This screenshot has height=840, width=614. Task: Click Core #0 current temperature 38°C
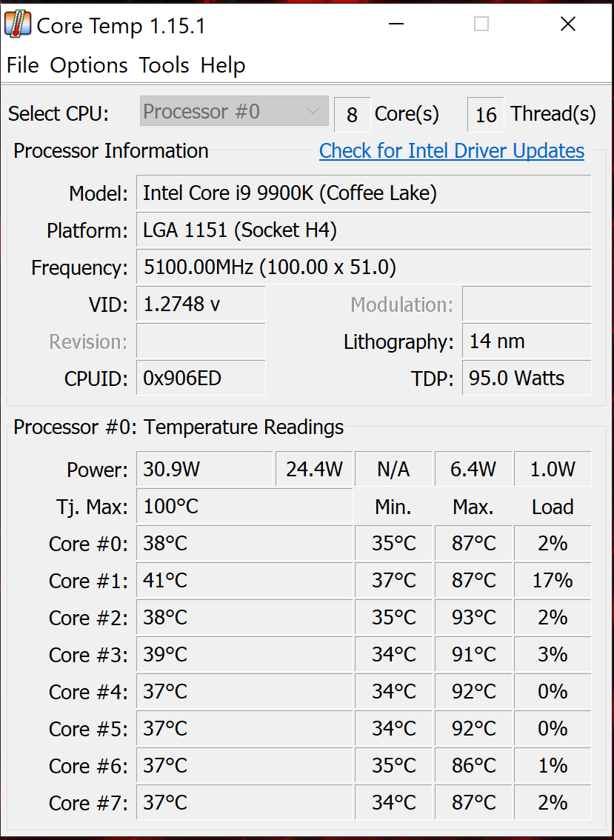click(x=244, y=543)
